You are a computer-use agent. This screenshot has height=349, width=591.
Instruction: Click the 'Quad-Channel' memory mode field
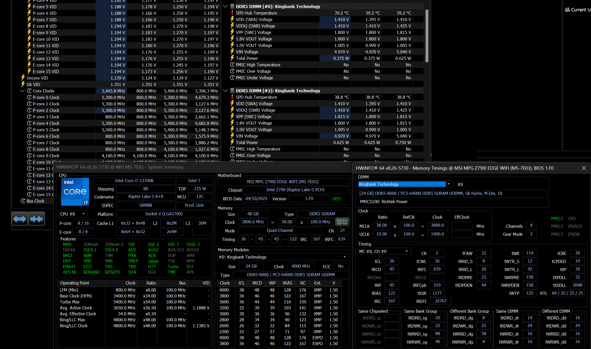pos(280,230)
